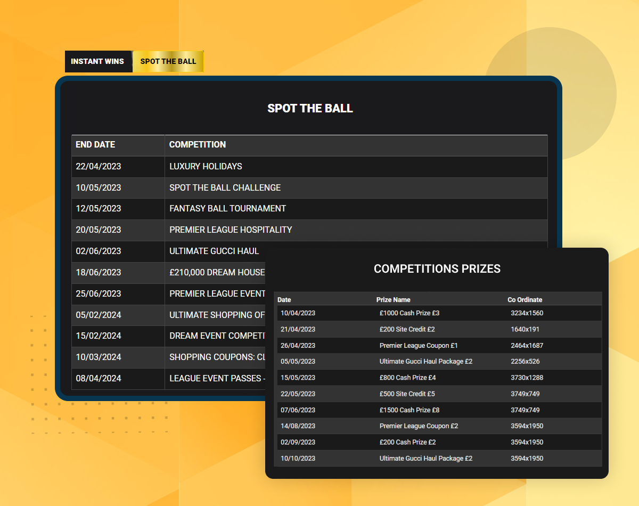639x506 pixels.
Task: Select the Spot the Ball Challenge entry
Action: tap(225, 188)
